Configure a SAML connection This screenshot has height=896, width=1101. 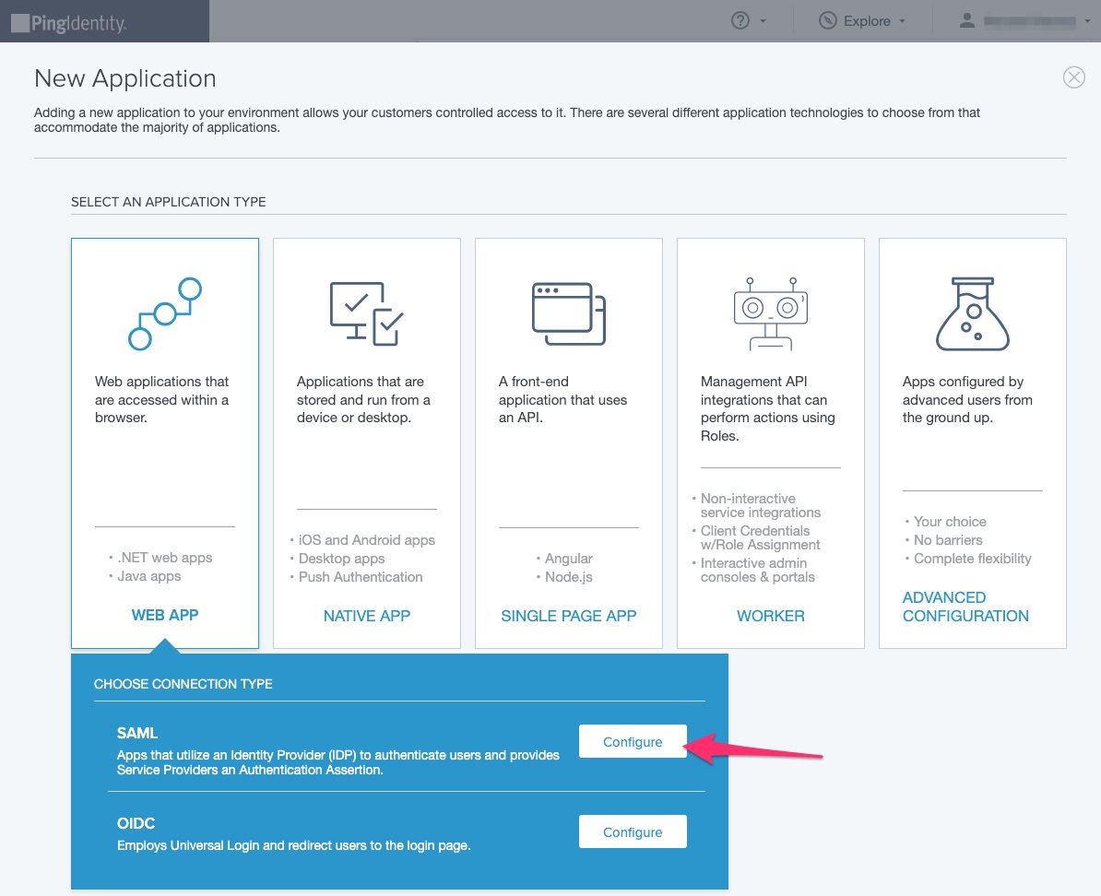[633, 741]
